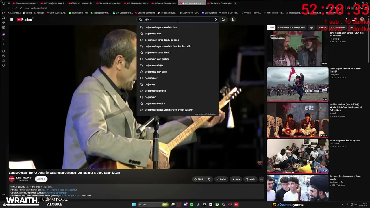Like the video with 294 B

coord(198,179)
